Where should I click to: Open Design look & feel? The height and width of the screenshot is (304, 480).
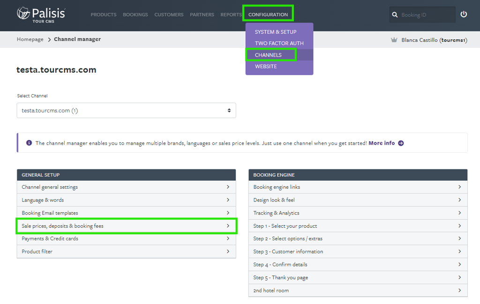pyautogui.click(x=358, y=200)
